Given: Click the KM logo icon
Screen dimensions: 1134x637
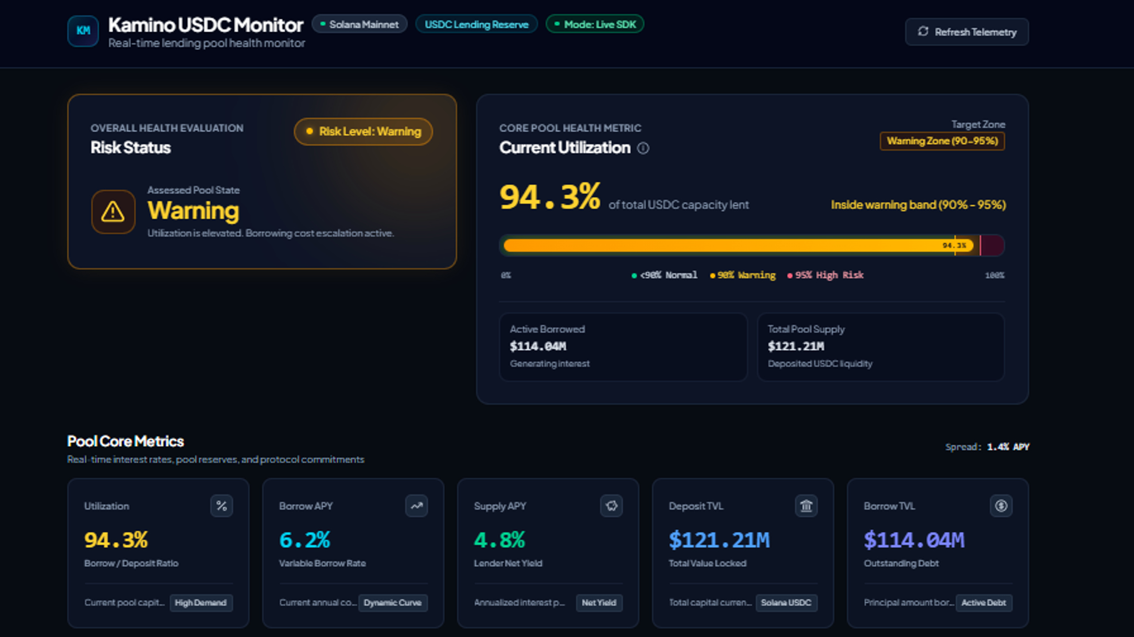Looking at the screenshot, I should point(83,31).
